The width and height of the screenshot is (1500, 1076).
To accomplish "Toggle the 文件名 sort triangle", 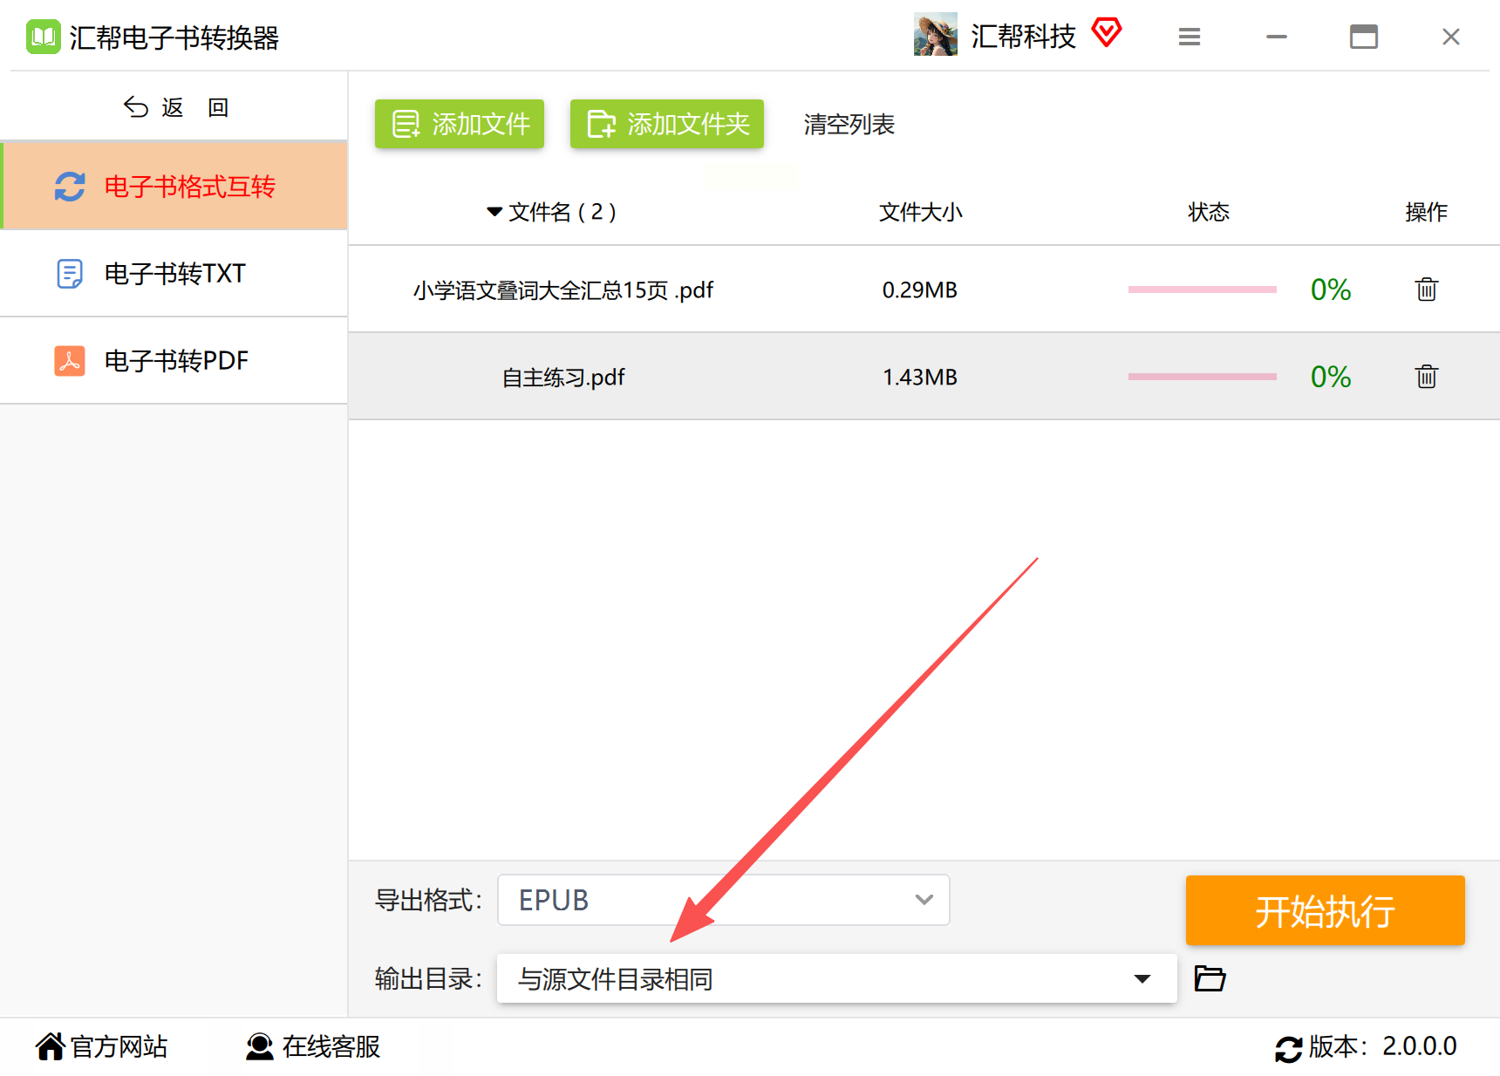I will pyautogui.click(x=494, y=212).
